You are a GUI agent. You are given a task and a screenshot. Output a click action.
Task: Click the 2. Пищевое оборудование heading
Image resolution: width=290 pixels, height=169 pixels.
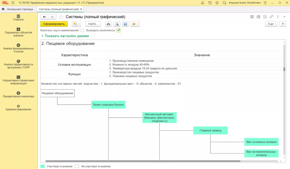[x=68, y=43]
